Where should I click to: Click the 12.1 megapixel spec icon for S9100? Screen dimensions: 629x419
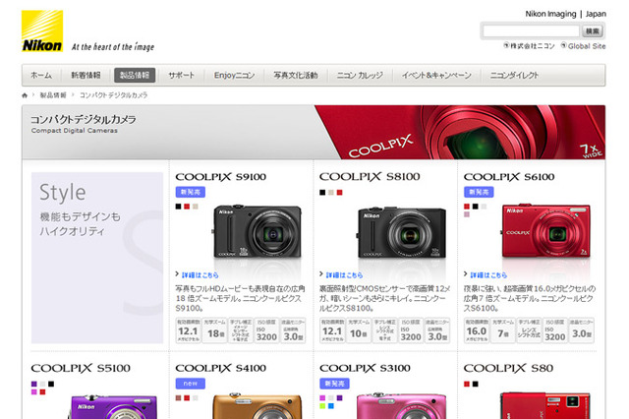pyautogui.click(x=190, y=331)
